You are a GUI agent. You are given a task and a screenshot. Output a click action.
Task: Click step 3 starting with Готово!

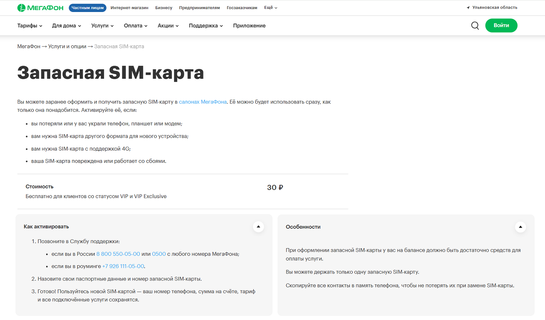click(x=146, y=296)
